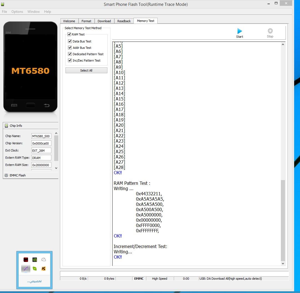300x293 pixels.
Task: Click the MT6580 phone image
Action: [30, 67]
